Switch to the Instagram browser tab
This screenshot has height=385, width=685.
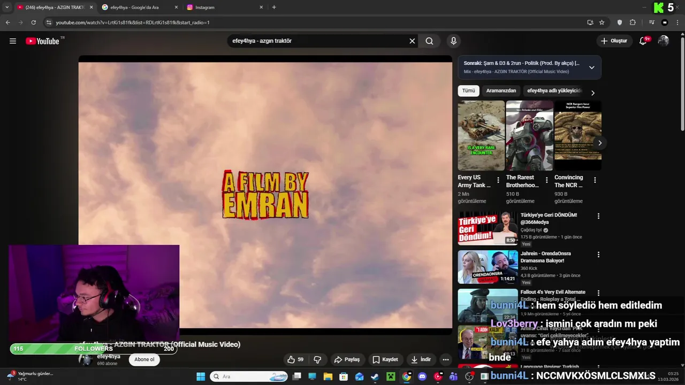[x=225, y=7]
